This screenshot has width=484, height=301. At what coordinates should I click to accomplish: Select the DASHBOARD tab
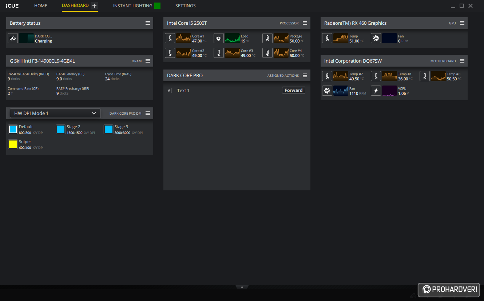tap(75, 5)
